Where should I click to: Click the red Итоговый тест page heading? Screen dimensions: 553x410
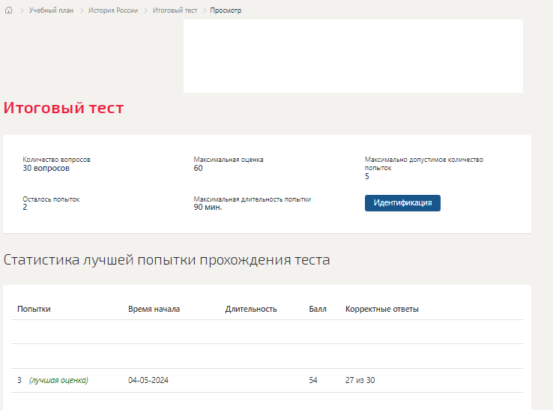tap(64, 108)
